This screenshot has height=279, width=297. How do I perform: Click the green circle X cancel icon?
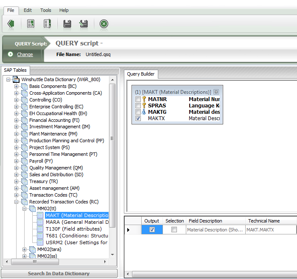[x=104, y=24]
